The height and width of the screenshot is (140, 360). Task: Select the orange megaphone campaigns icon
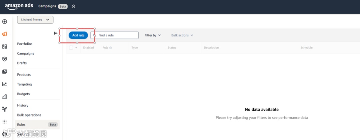pyautogui.click(x=5, y=34)
